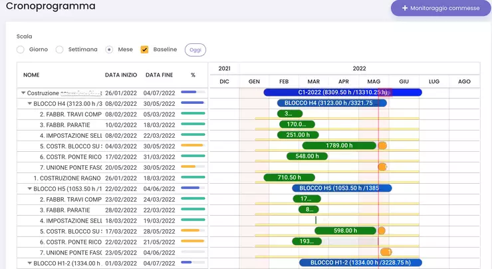This screenshot has width=492, height=269.
Task: Click the DIC month header
Action: [224, 81]
